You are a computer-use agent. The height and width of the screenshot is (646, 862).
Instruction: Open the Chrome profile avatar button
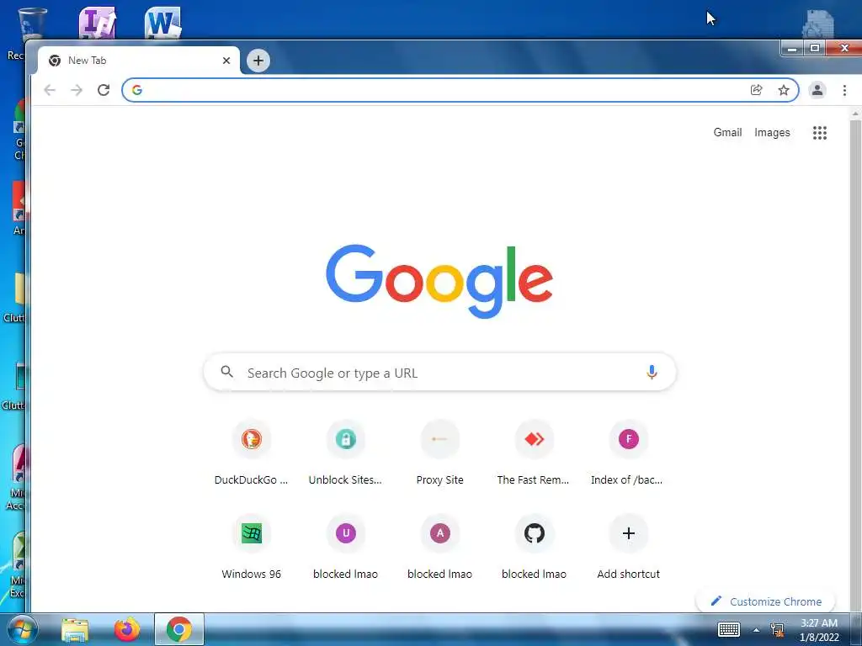pyautogui.click(x=817, y=90)
